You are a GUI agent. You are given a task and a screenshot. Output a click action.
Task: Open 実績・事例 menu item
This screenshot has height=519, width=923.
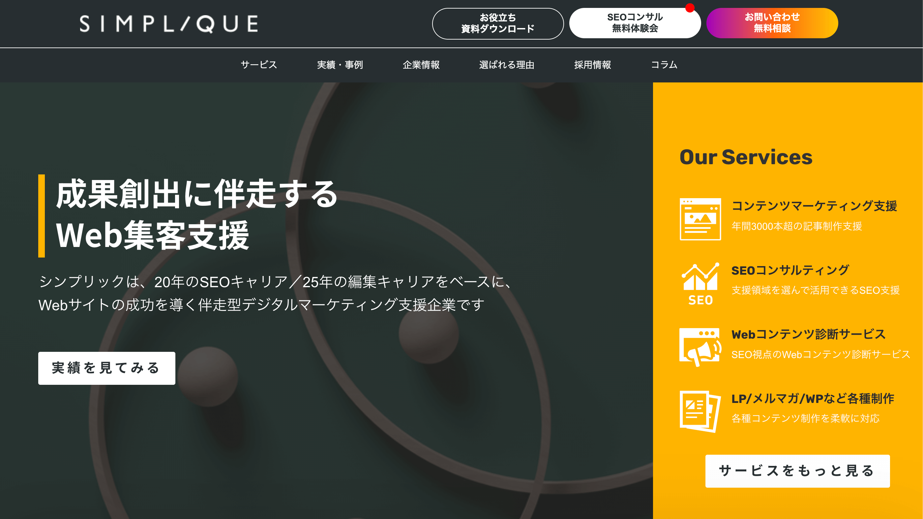tap(340, 65)
